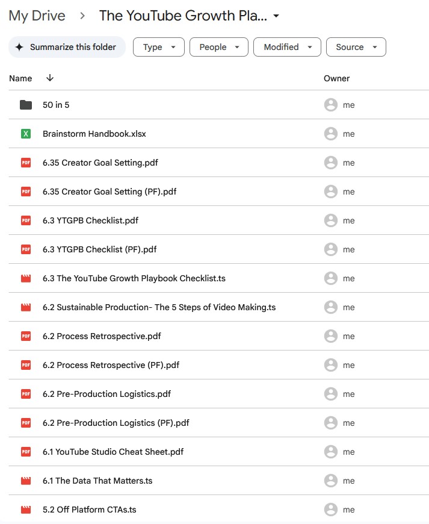429x524 pixels.
Task: Click the video icon for 6.3 The YouTube Growth Playbook Checklist.ts
Action: [25, 278]
